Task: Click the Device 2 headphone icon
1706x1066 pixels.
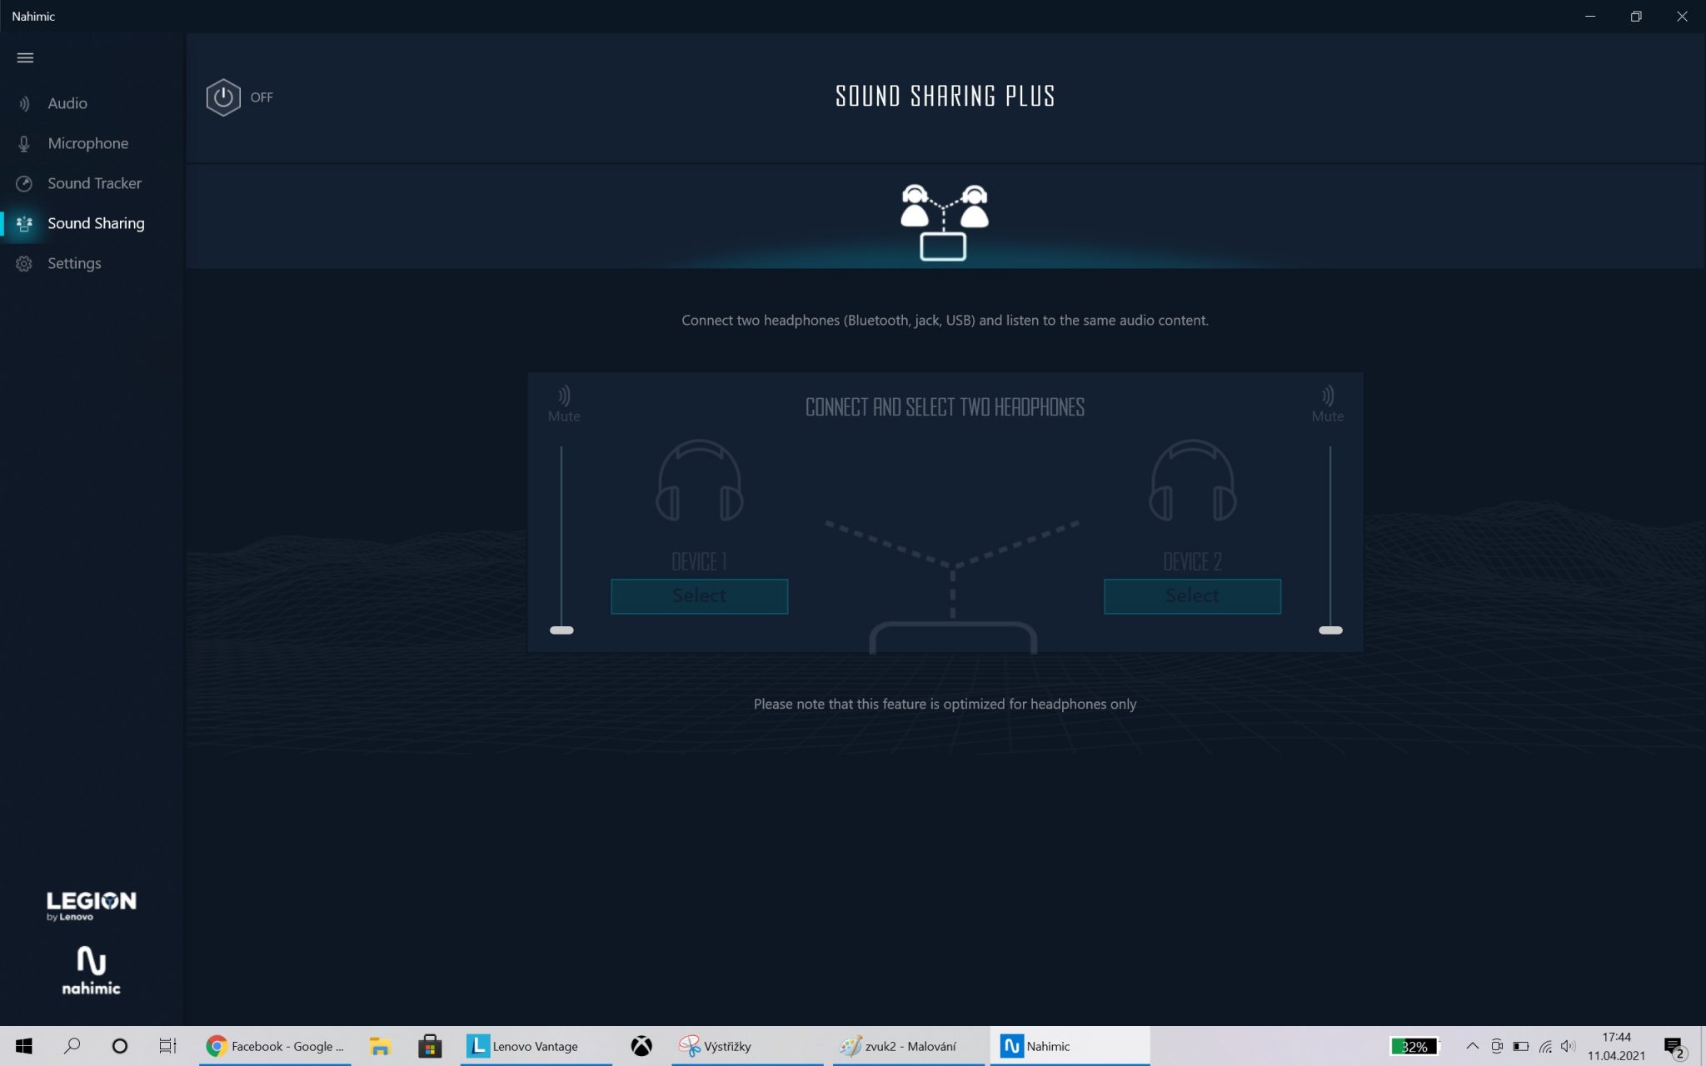Action: 1192,481
